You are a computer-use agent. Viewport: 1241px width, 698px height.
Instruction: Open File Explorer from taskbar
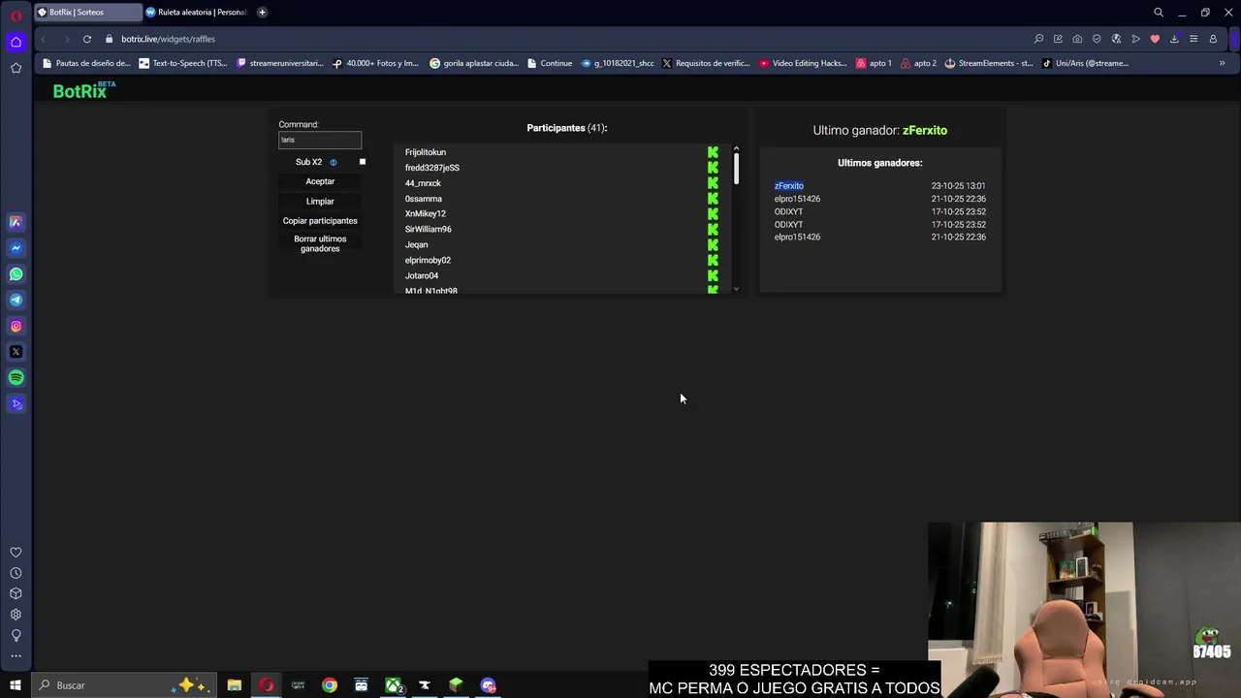tap(235, 685)
